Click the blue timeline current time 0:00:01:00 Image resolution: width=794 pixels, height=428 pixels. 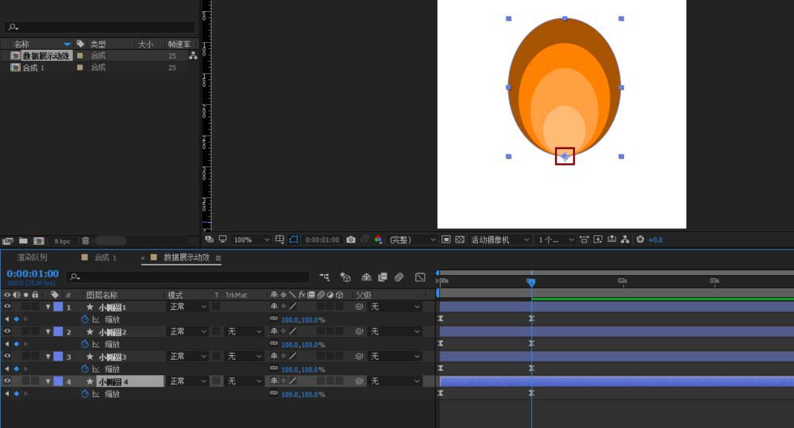tap(33, 273)
